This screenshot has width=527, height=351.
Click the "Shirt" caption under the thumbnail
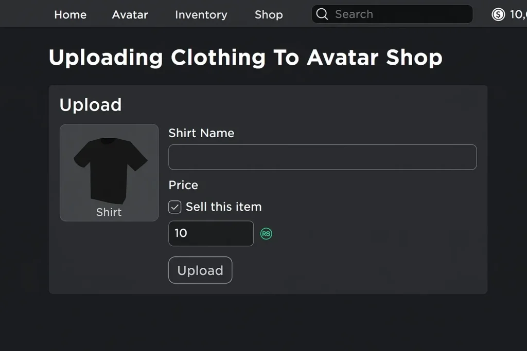[x=109, y=212]
